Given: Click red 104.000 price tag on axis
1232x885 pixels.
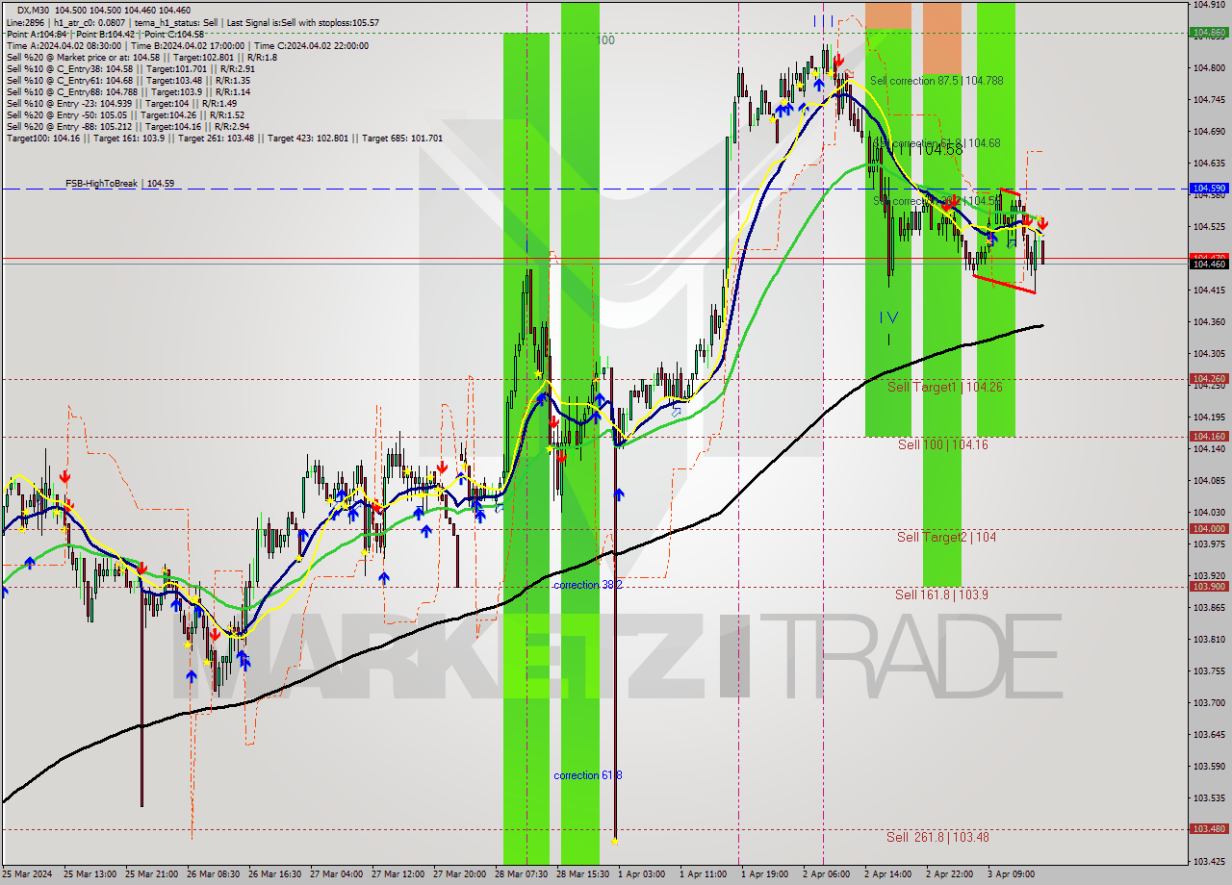Looking at the screenshot, I should click(1210, 528).
